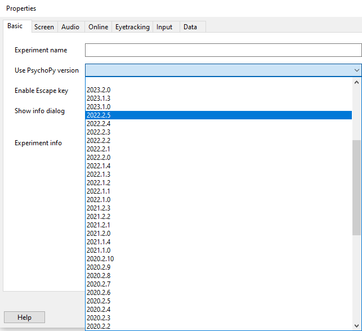The image size is (362, 331).
Task: Select version 2020.2.9
Action: [218, 267]
